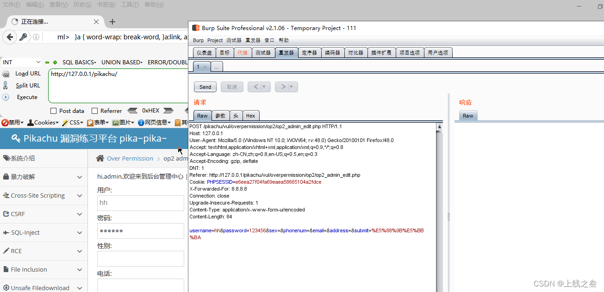
Task: Open the 窗口 menu in Burp
Action: coord(269,40)
